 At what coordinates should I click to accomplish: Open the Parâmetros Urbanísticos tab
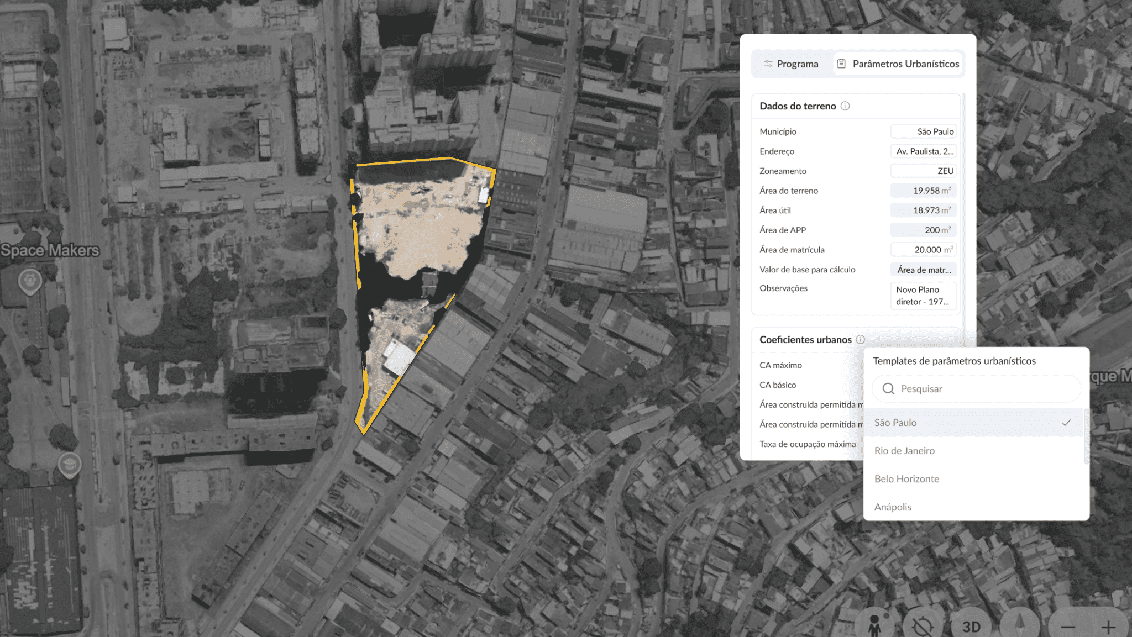(x=898, y=64)
